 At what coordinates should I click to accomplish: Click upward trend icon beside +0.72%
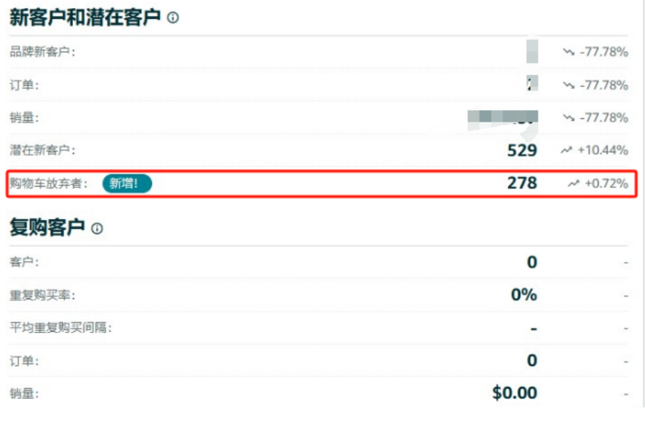click(x=574, y=183)
